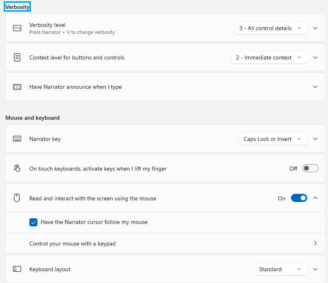Click the Verbosity heading

pyautogui.click(x=17, y=7)
